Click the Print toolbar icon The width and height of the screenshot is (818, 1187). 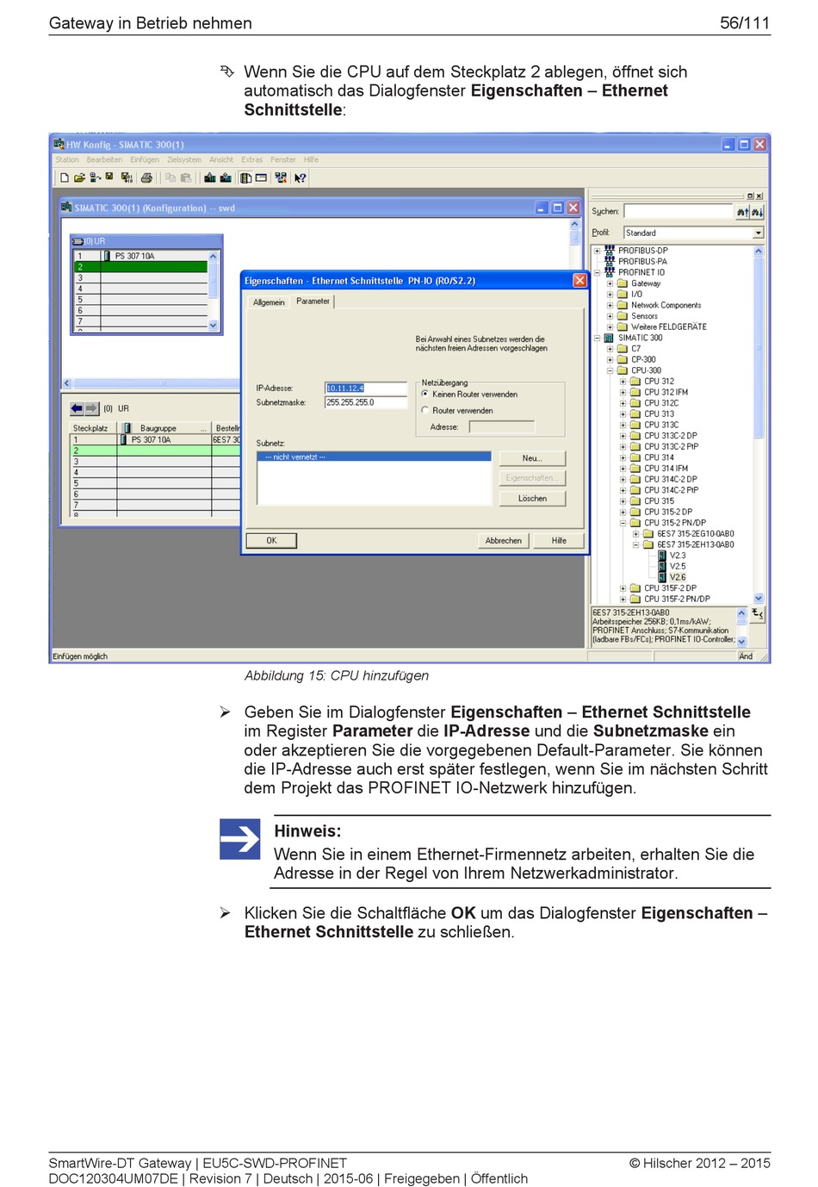click(x=146, y=178)
